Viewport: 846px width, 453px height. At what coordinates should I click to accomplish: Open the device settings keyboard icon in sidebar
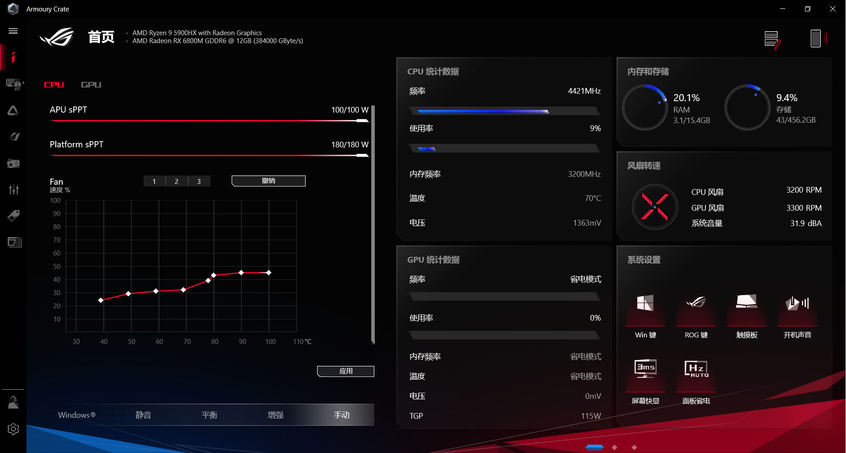point(13,84)
